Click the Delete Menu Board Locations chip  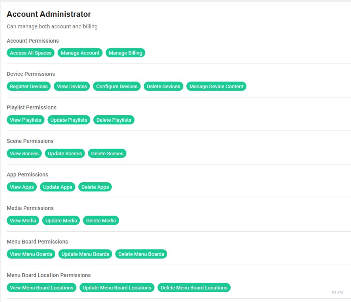point(194,288)
